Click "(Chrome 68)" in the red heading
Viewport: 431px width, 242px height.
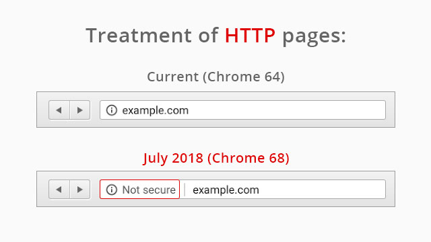pos(248,159)
